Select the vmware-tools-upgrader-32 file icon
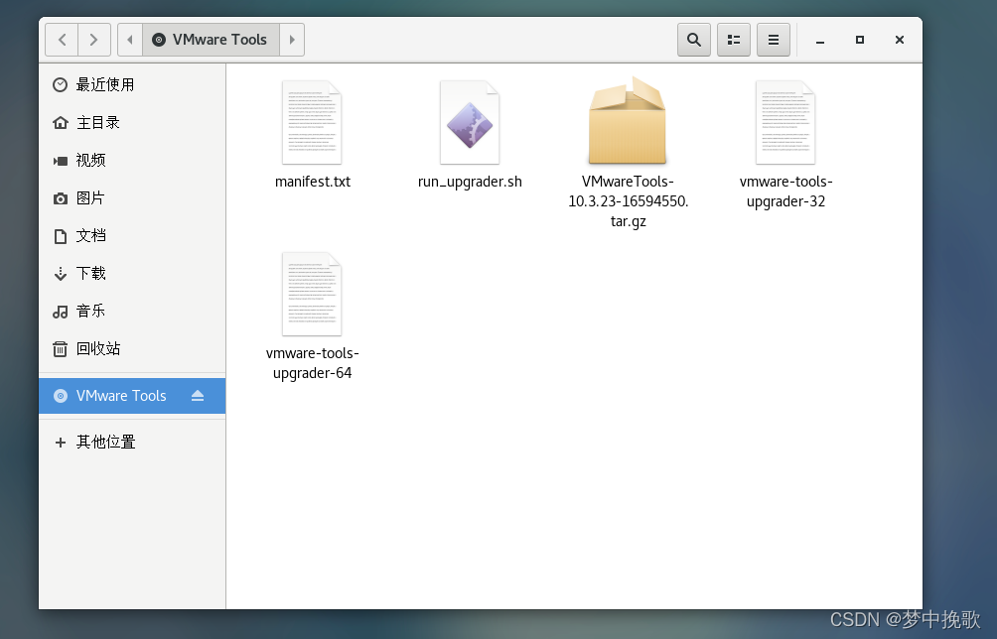Screen dimensions: 997x639 click(x=785, y=123)
